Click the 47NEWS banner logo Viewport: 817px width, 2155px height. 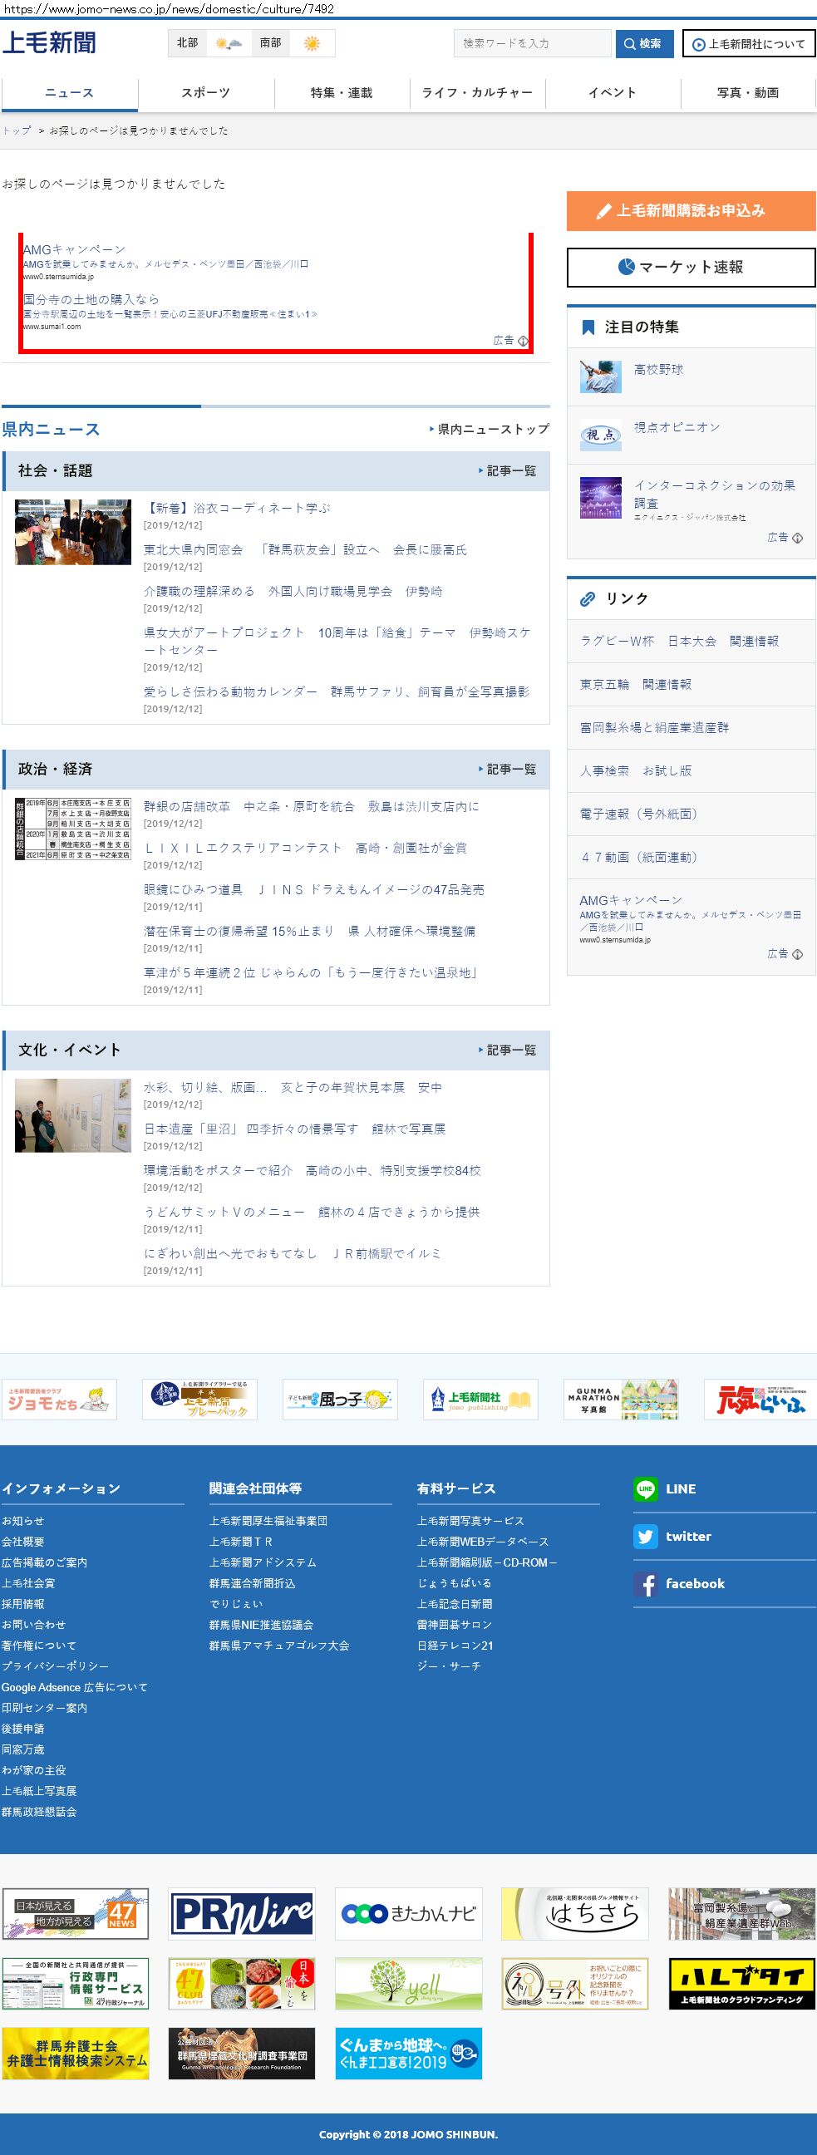pyautogui.click(x=76, y=1913)
